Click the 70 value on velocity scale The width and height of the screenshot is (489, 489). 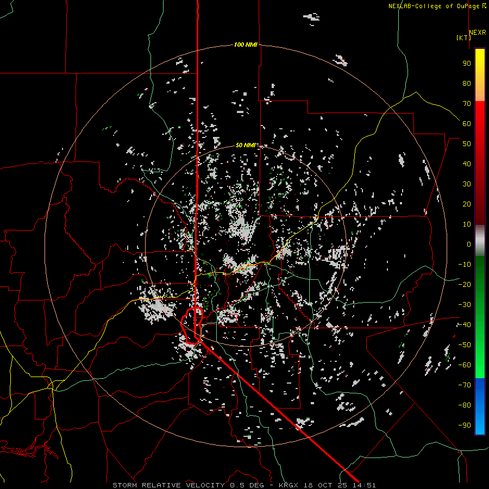[467, 104]
